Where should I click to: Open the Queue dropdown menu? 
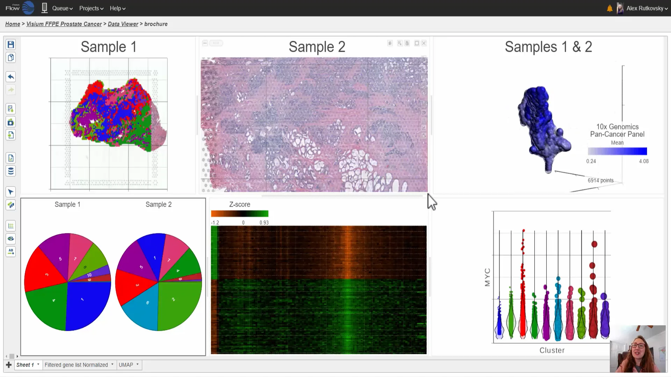click(62, 8)
